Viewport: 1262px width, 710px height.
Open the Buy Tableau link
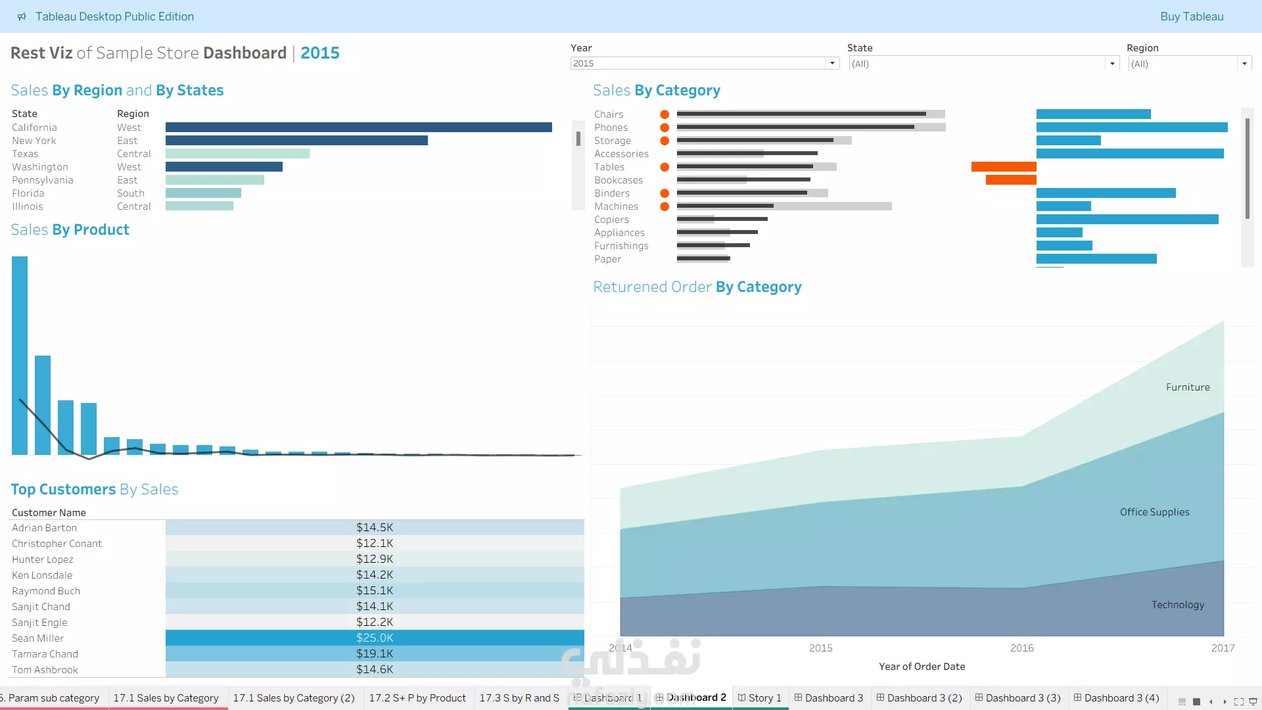pyautogui.click(x=1192, y=16)
